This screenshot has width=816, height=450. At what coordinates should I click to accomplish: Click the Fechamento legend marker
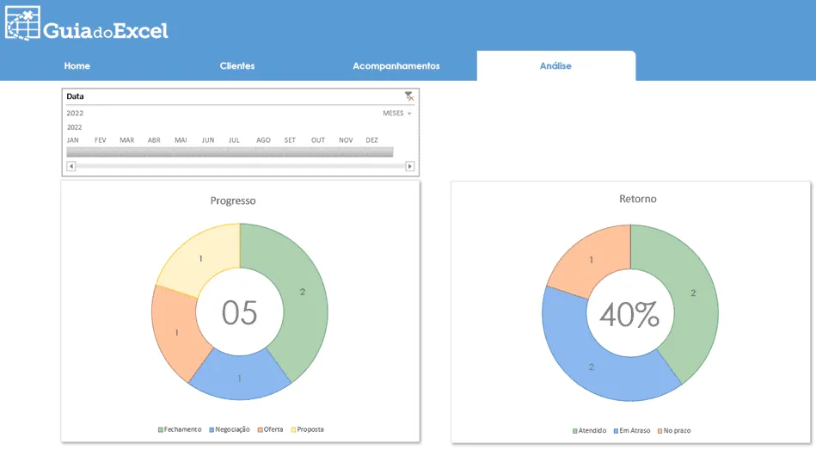pyautogui.click(x=160, y=429)
